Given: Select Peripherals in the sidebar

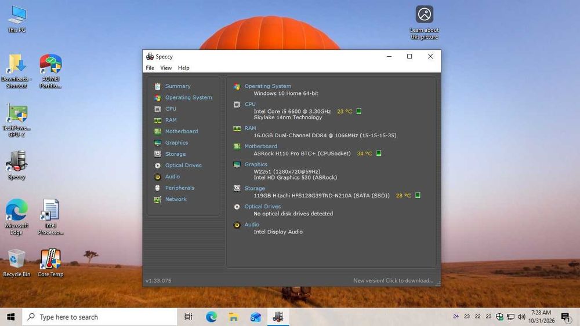Looking at the screenshot, I should click(x=179, y=188).
